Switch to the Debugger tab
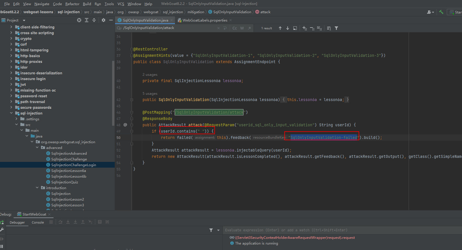Screen dimensions: 462x250 (x=17, y=222)
